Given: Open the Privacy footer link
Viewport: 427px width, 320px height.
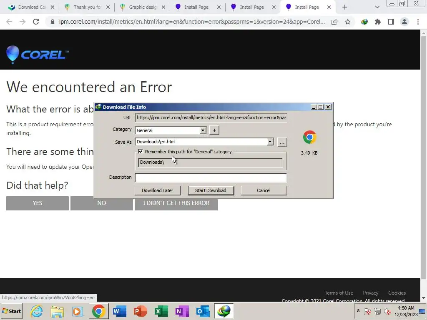Looking at the screenshot, I should click(x=370, y=293).
